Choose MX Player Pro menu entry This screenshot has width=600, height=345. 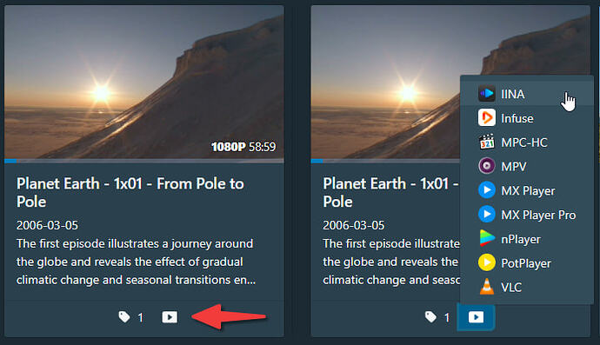pos(527,215)
